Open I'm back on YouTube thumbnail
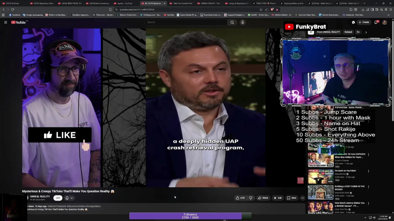Viewport: 394px width, 221px height. click(320, 176)
